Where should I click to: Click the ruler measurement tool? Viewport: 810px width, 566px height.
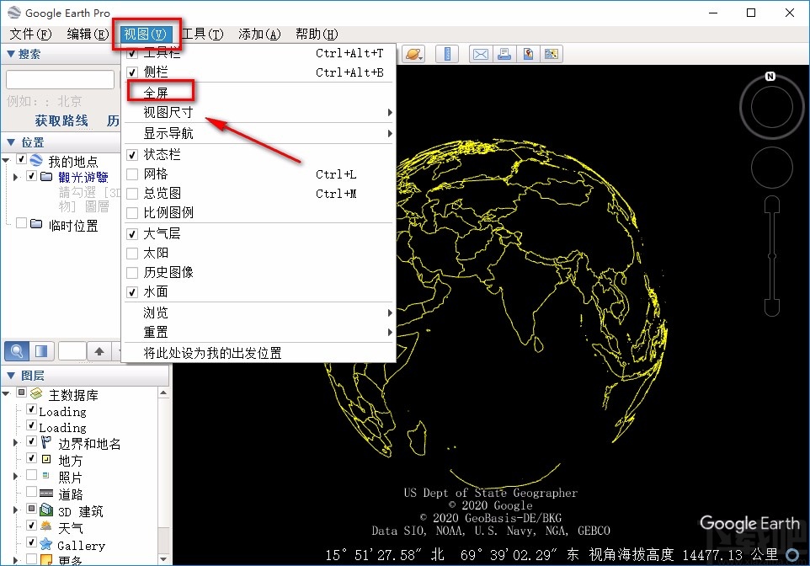[447, 54]
